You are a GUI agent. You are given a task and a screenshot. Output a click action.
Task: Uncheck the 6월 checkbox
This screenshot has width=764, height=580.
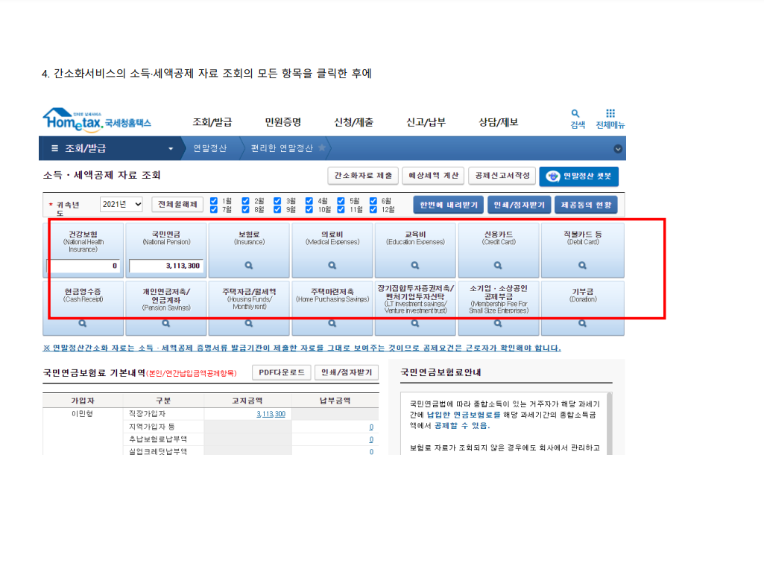[373, 200]
